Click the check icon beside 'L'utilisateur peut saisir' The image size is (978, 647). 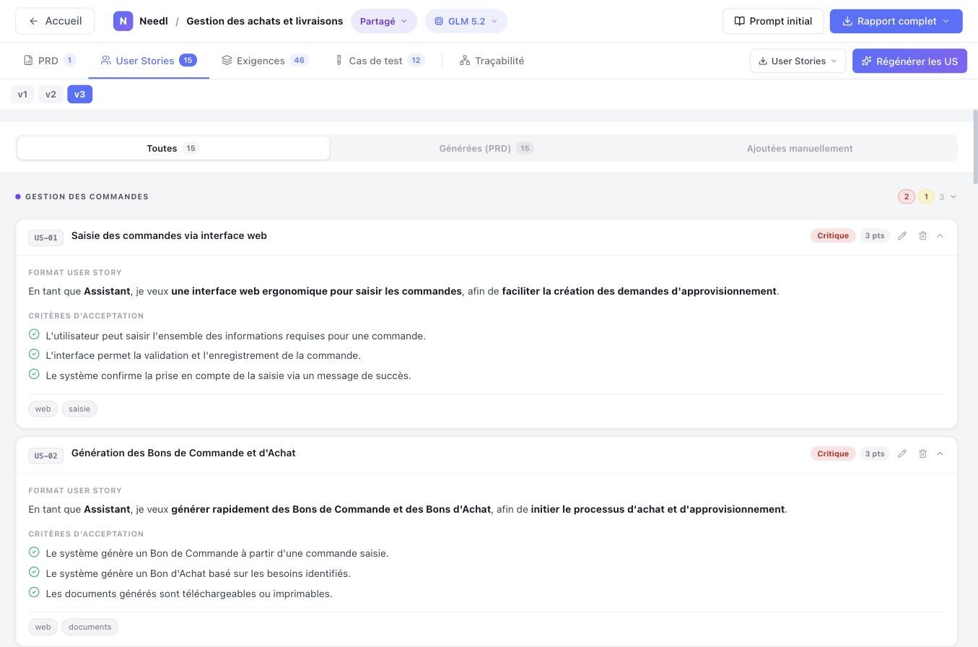pyautogui.click(x=34, y=334)
